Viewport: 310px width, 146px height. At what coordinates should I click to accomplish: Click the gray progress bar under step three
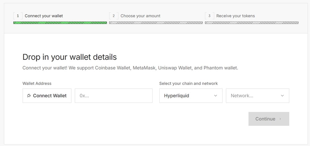coord(252,23)
